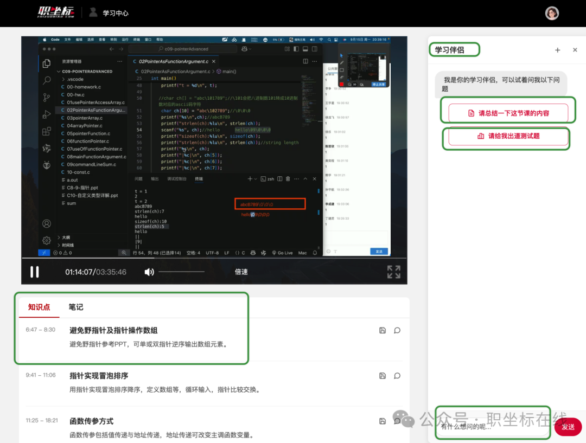Open the 指针实现冒泡排序 knowledge point
The height and width of the screenshot is (443, 586).
pyautogui.click(x=99, y=375)
